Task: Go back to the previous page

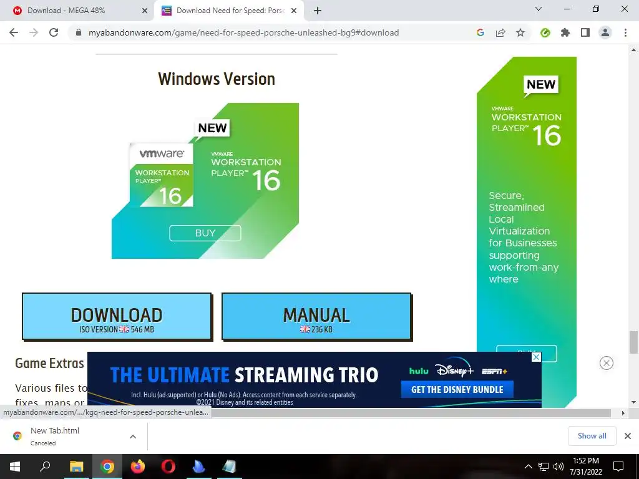Action: pyautogui.click(x=14, y=32)
